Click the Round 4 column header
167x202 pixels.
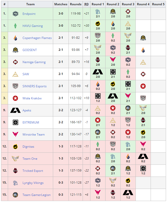(143, 4)
